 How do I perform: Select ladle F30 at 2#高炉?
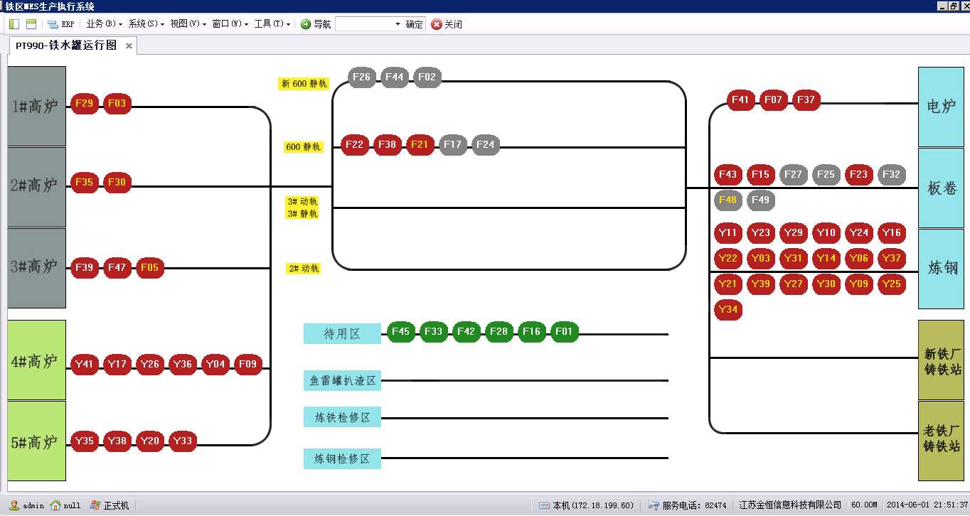pyautogui.click(x=117, y=183)
